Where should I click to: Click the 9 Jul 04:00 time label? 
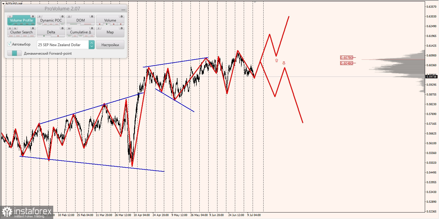click(254, 215)
